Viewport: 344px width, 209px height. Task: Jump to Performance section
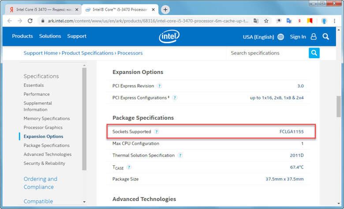click(37, 94)
